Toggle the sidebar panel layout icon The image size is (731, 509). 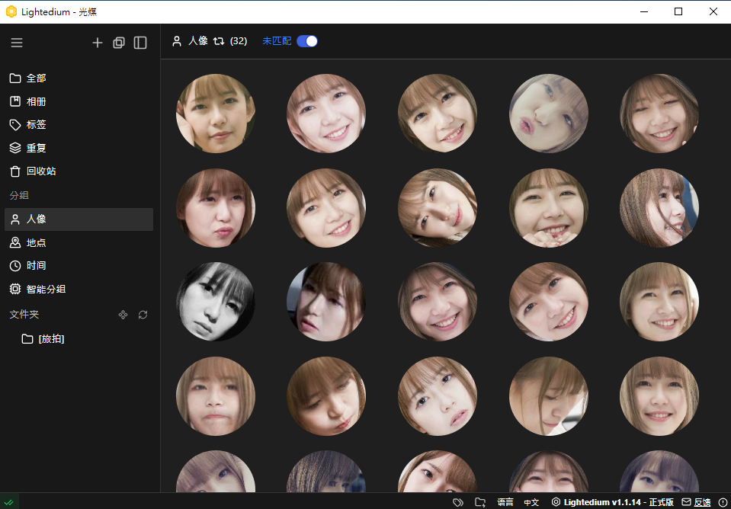140,43
